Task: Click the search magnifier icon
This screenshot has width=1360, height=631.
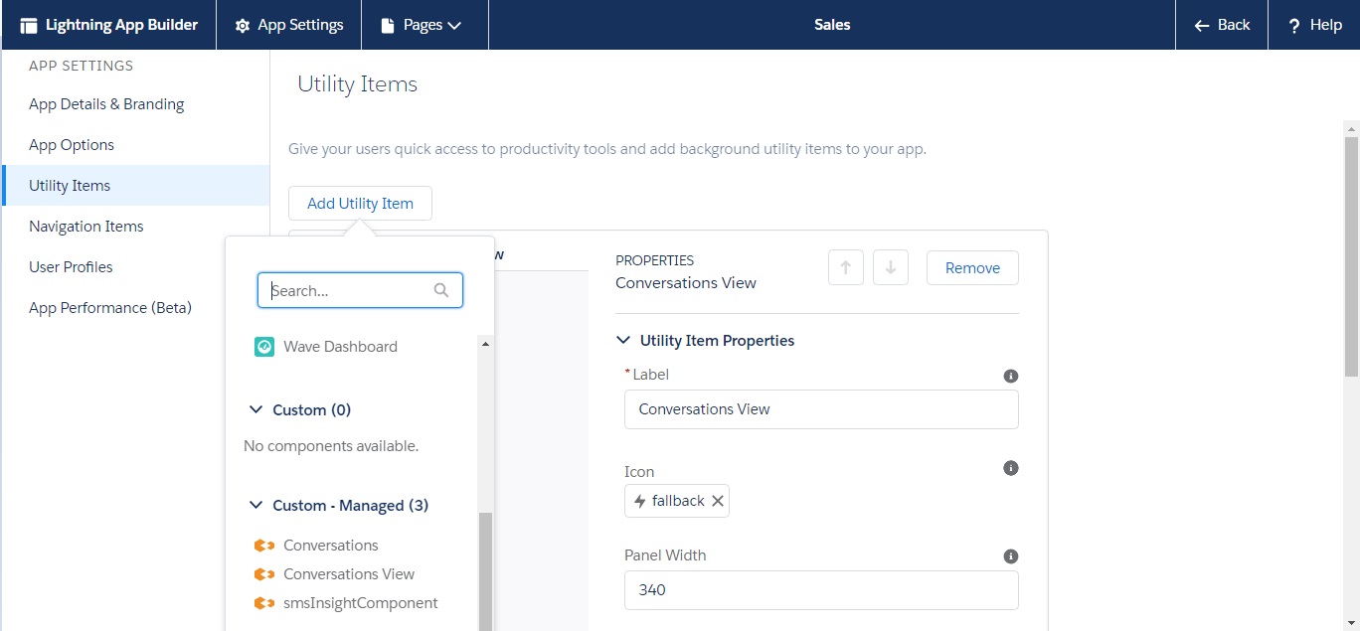Action: pos(441,291)
